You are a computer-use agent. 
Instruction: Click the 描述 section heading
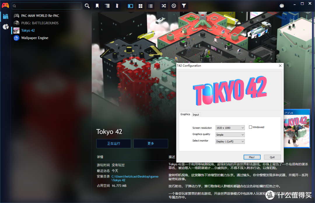pyautogui.click(x=172, y=157)
